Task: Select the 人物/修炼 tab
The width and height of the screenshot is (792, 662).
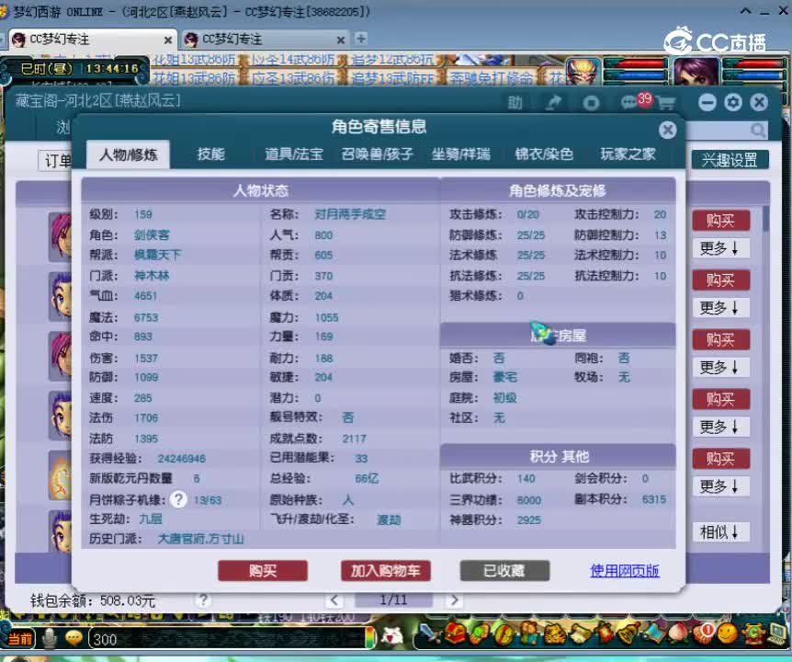Action: click(128, 154)
